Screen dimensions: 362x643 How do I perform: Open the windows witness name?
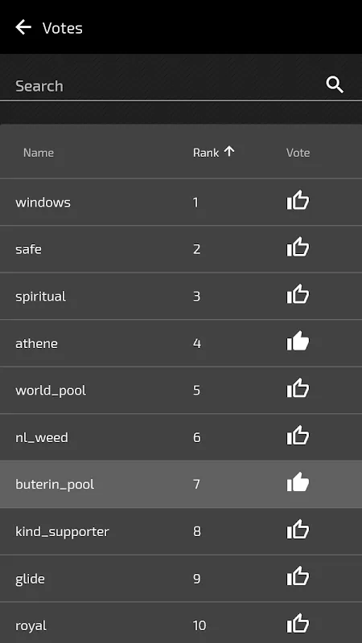coord(43,203)
